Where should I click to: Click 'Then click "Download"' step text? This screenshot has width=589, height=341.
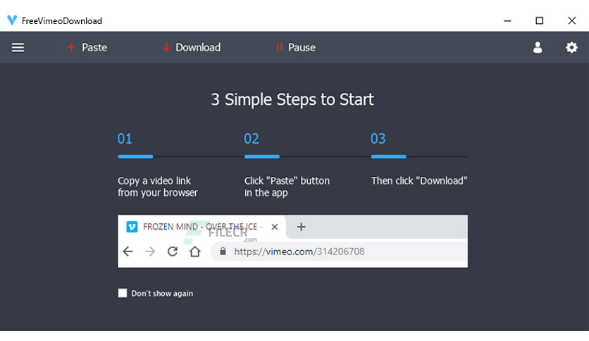click(419, 180)
